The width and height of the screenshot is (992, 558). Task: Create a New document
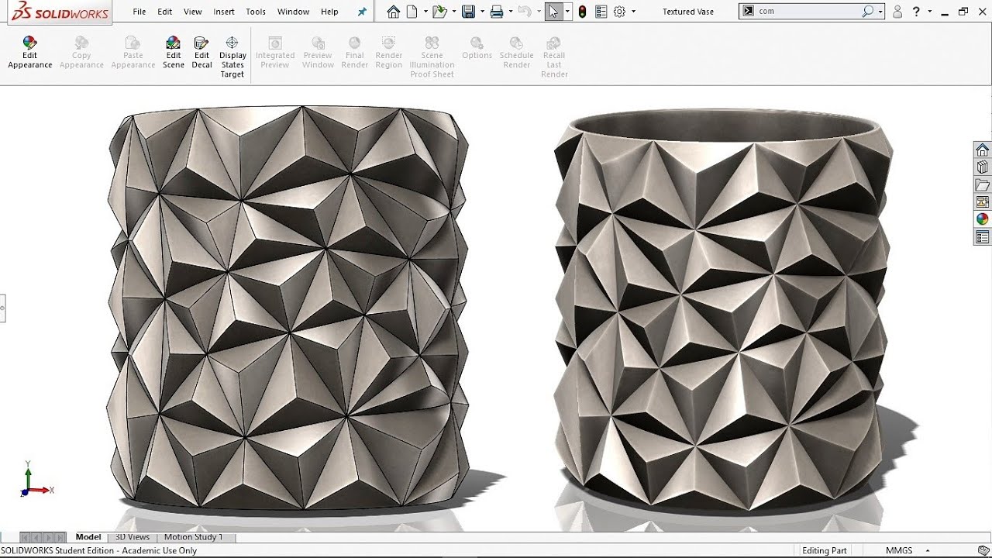[x=412, y=12]
